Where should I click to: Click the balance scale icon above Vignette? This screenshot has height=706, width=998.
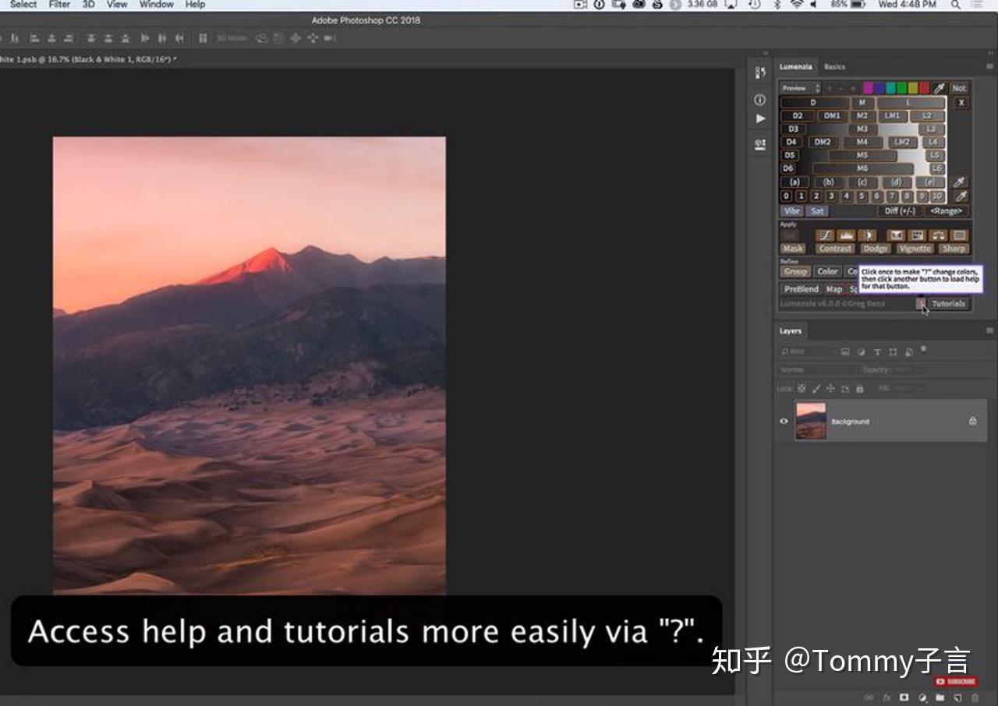click(939, 235)
